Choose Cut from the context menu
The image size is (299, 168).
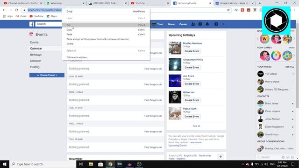pos(106,25)
